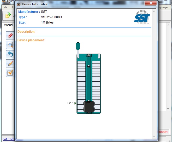Image resolution: width=172 pixels, height=142 pixels.
Task: Click the Erase chip eraser icon
Action: (10, 35)
